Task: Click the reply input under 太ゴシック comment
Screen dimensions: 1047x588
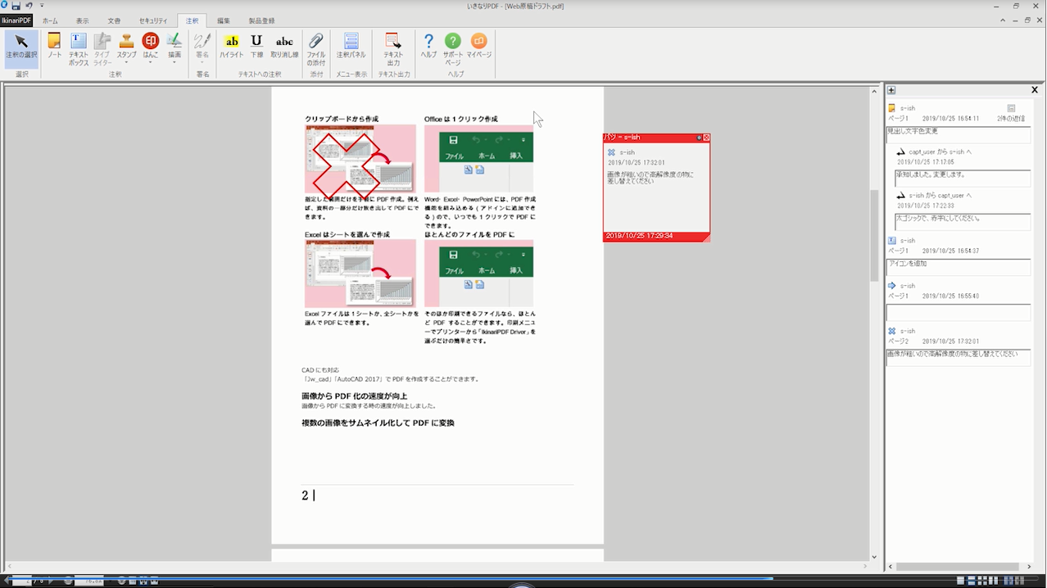Action: pyautogui.click(x=959, y=222)
